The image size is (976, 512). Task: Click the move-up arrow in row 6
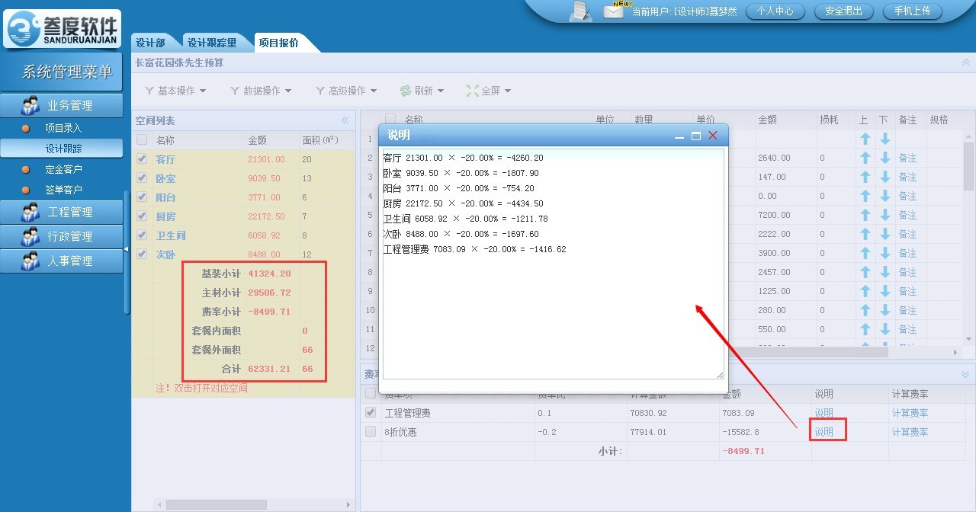[865, 234]
